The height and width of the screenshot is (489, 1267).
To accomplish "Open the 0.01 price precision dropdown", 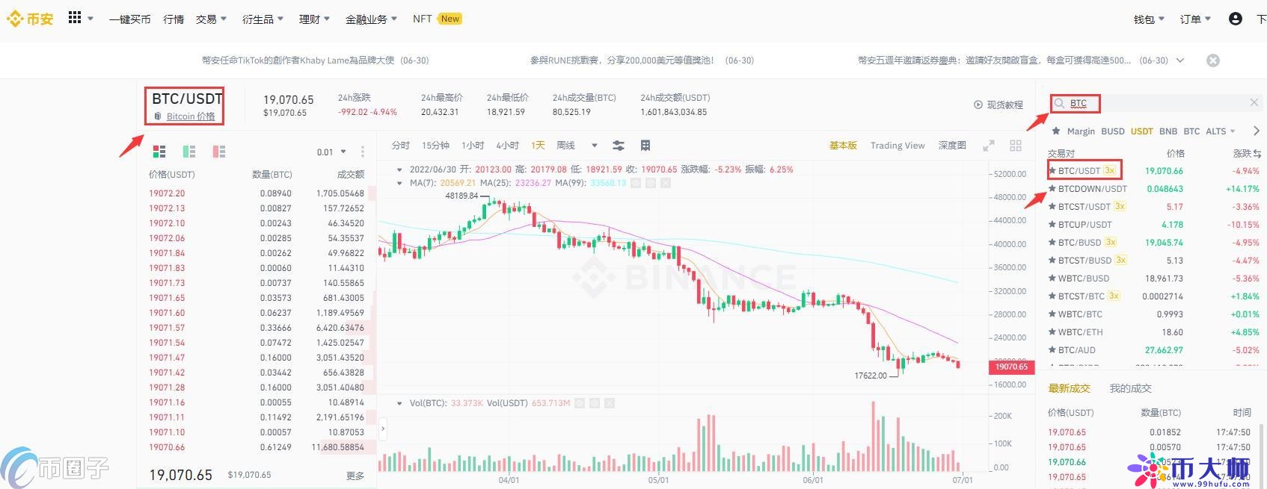I will (331, 152).
